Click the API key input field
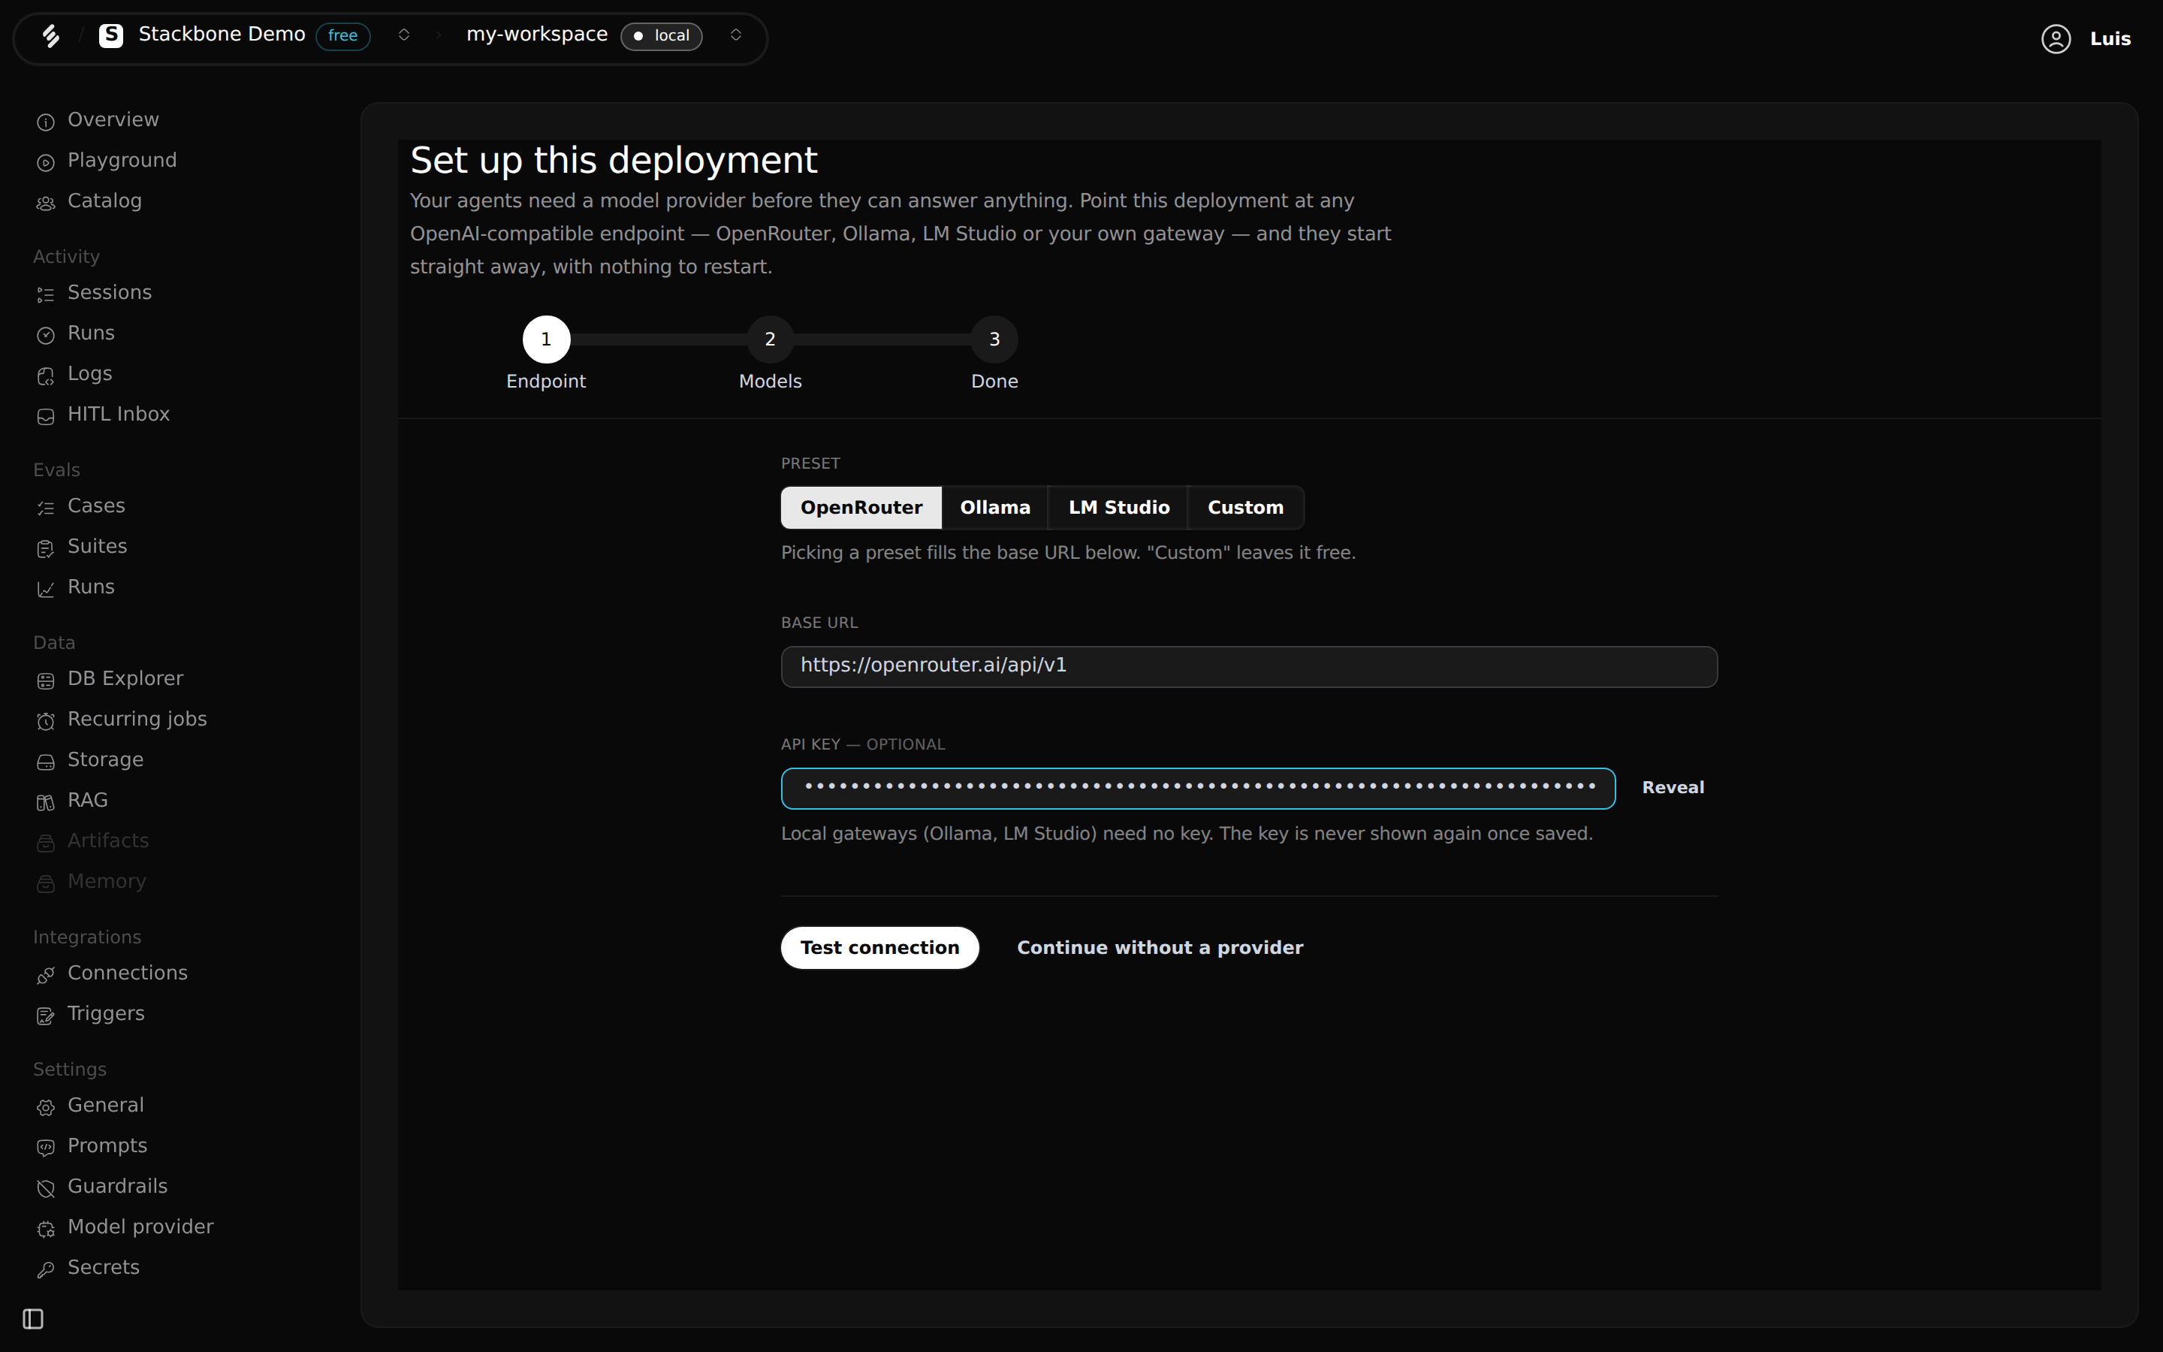Image resolution: width=2163 pixels, height=1352 pixels. [1198, 789]
